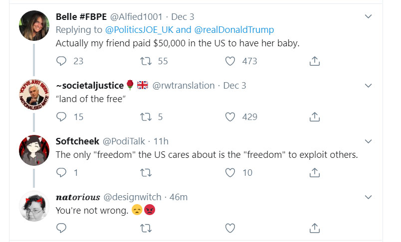The height and width of the screenshot is (242, 401).
Task: Reply to Softcheek's tweet
Action: (x=61, y=173)
